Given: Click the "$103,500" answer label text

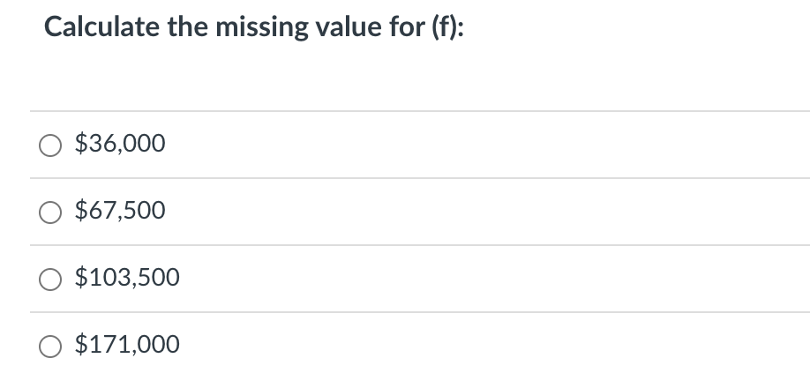Looking at the screenshot, I should pyautogui.click(x=127, y=278).
